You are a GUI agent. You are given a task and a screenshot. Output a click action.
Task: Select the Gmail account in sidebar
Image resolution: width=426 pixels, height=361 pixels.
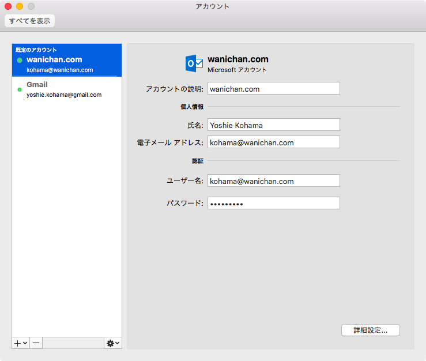point(67,89)
